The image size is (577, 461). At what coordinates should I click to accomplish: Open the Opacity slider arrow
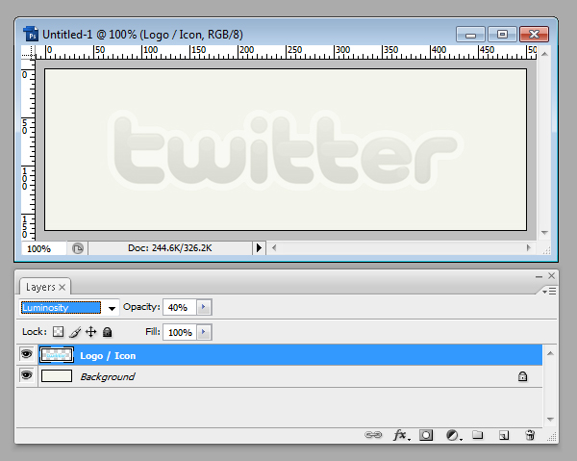click(204, 307)
